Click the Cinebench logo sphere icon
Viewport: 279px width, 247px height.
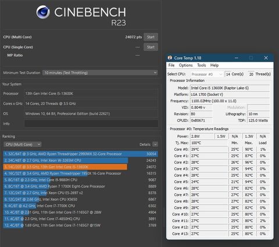(43, 12)
